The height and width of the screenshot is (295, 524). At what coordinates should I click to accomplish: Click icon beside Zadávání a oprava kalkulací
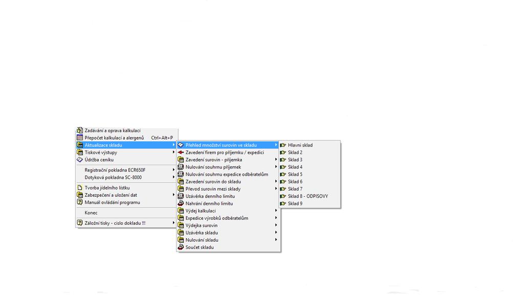[79, 131]
